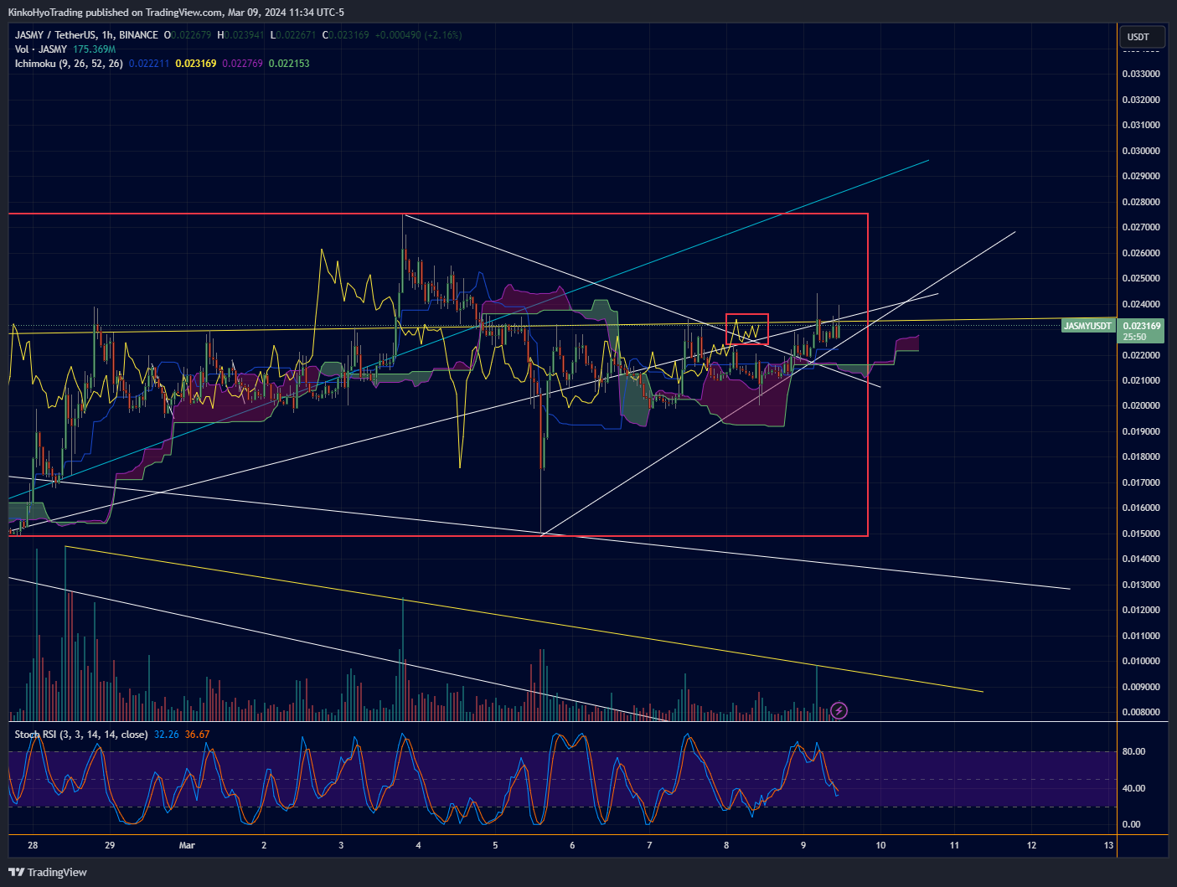
Task: Select the Vol · JASMY indicator legend
Action: [41, 49]
